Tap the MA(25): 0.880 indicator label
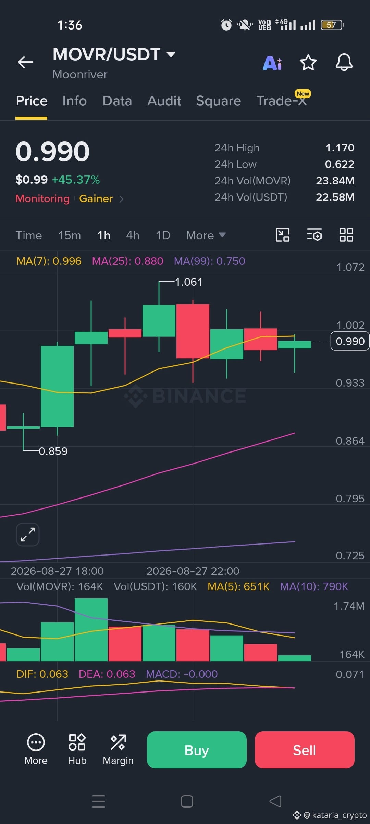 tap(128, 261)
